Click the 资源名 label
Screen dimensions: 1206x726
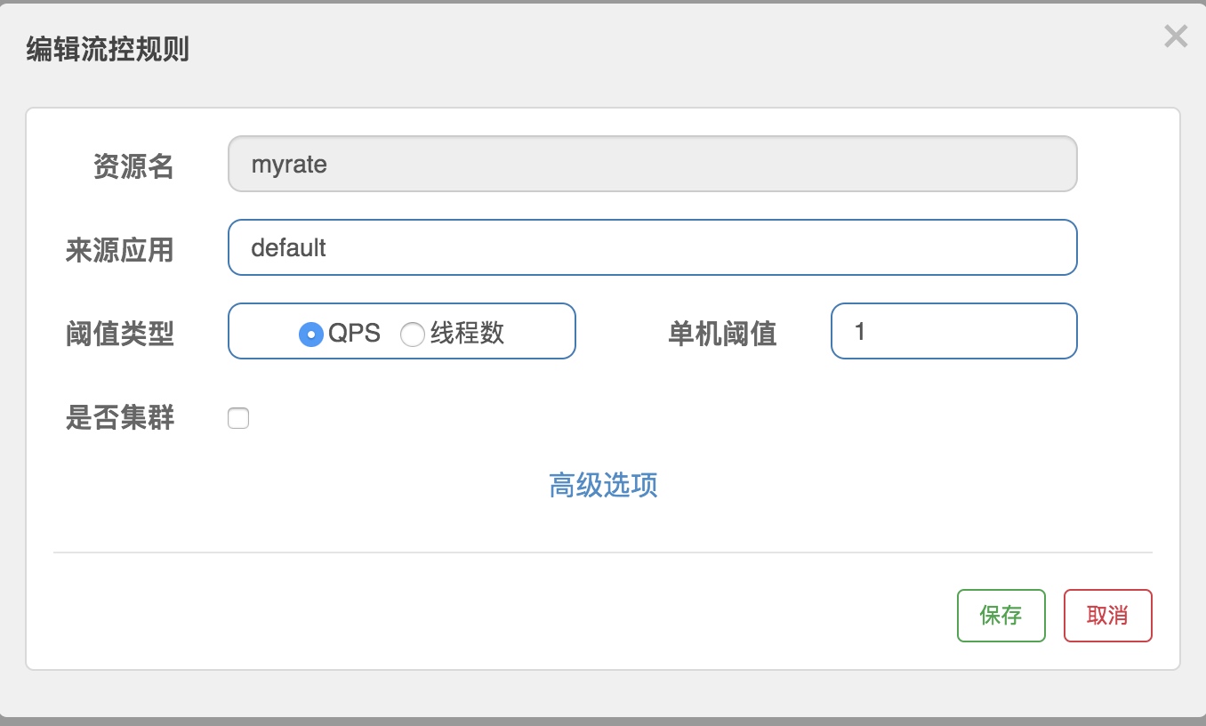click(133, 166)
